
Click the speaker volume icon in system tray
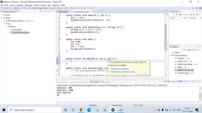pos(174,110)
